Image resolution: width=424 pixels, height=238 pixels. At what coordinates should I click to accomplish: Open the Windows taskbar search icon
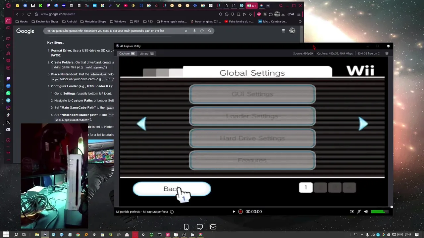[x=16, y=235]
